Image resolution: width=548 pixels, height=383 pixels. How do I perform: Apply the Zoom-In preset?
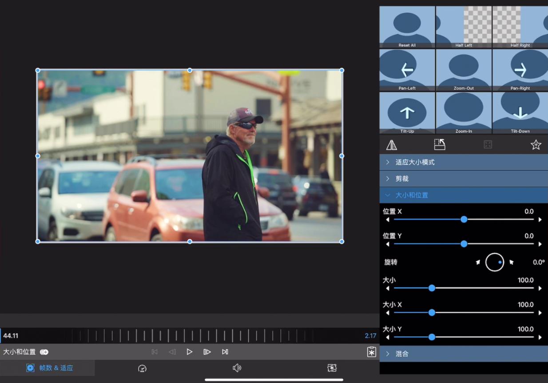pyautogui.click(x=464, y=112)
